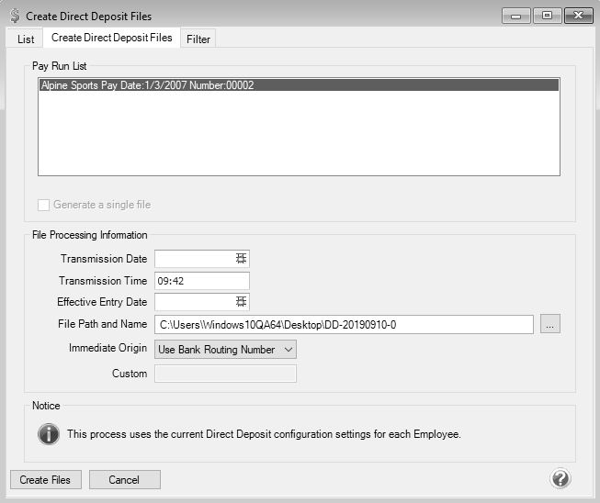This screenshot has width=600, height=503.
Task: Click the Create Files button
Action: point(46,480)
